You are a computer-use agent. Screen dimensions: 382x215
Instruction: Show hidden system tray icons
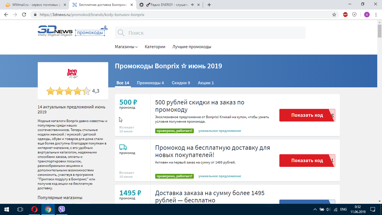[x=315, y=209]
